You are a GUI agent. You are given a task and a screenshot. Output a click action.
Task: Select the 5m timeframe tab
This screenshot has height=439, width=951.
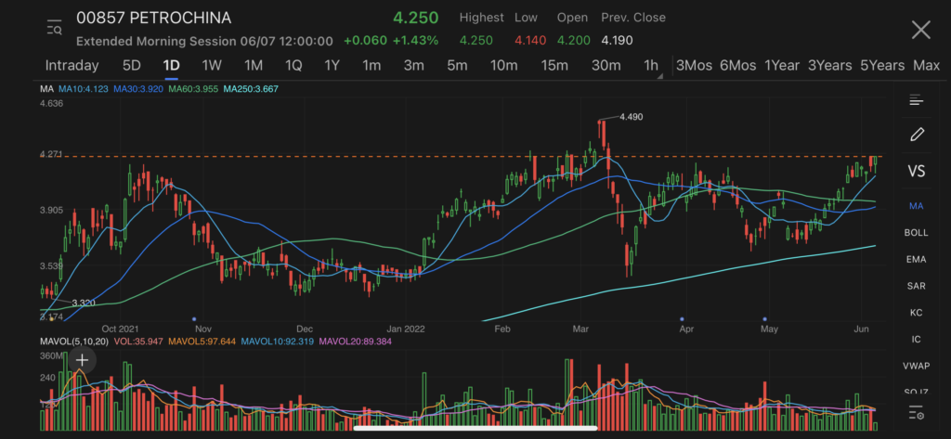(457, 66)
